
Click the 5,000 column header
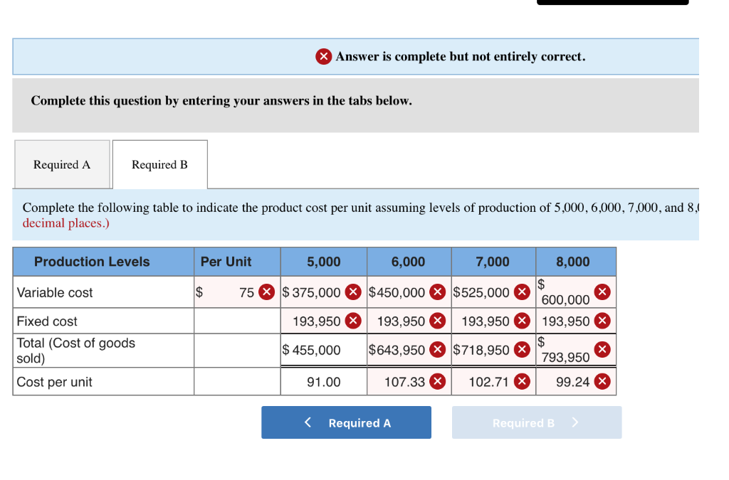(x=324, y=262)
